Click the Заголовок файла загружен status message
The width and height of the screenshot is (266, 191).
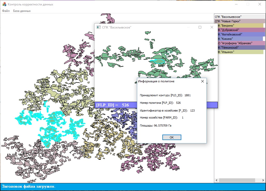click(x=29, y=186)
